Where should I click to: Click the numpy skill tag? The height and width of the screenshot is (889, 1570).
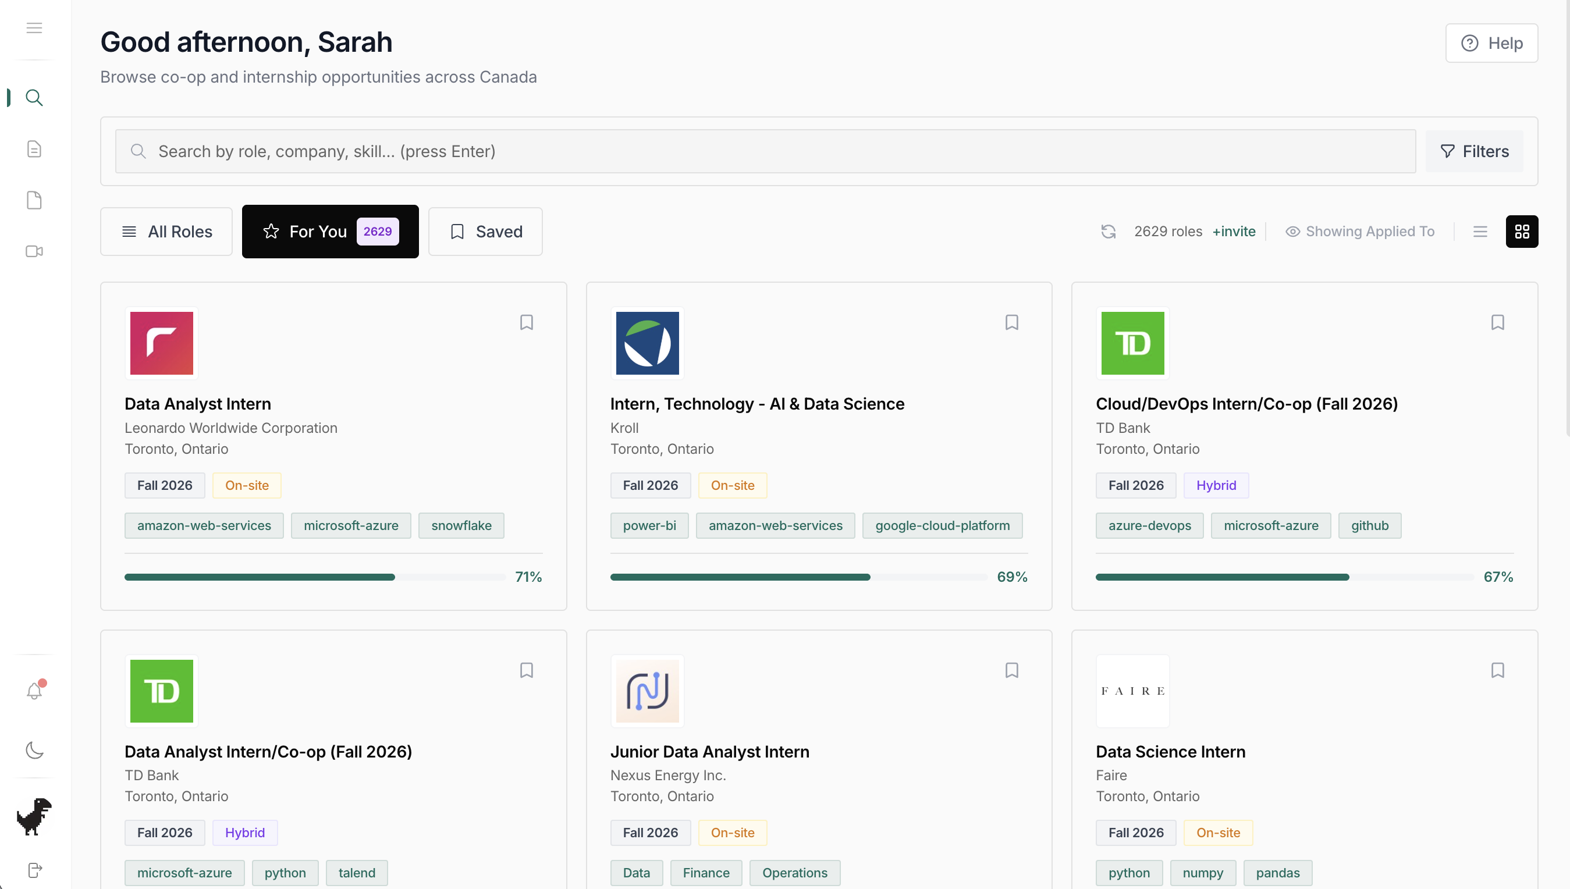click(x=1203, y=873)
